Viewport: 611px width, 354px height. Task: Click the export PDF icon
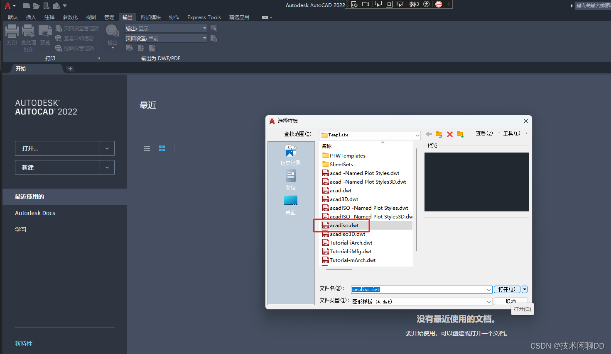pyautogui.click(x=152, y=48)
